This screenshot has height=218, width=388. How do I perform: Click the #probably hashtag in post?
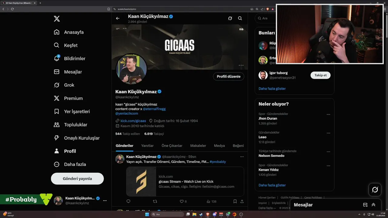218,162
